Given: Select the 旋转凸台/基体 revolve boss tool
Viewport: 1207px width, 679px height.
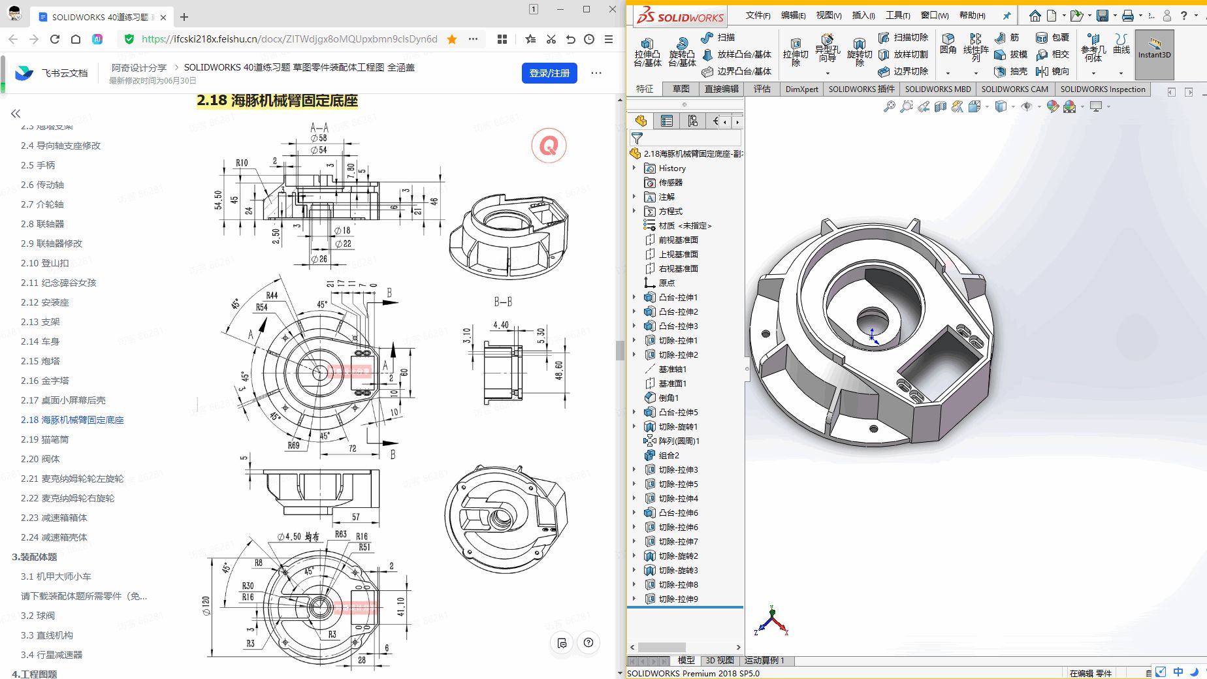Looking at the screenshot, I should 682,52.
